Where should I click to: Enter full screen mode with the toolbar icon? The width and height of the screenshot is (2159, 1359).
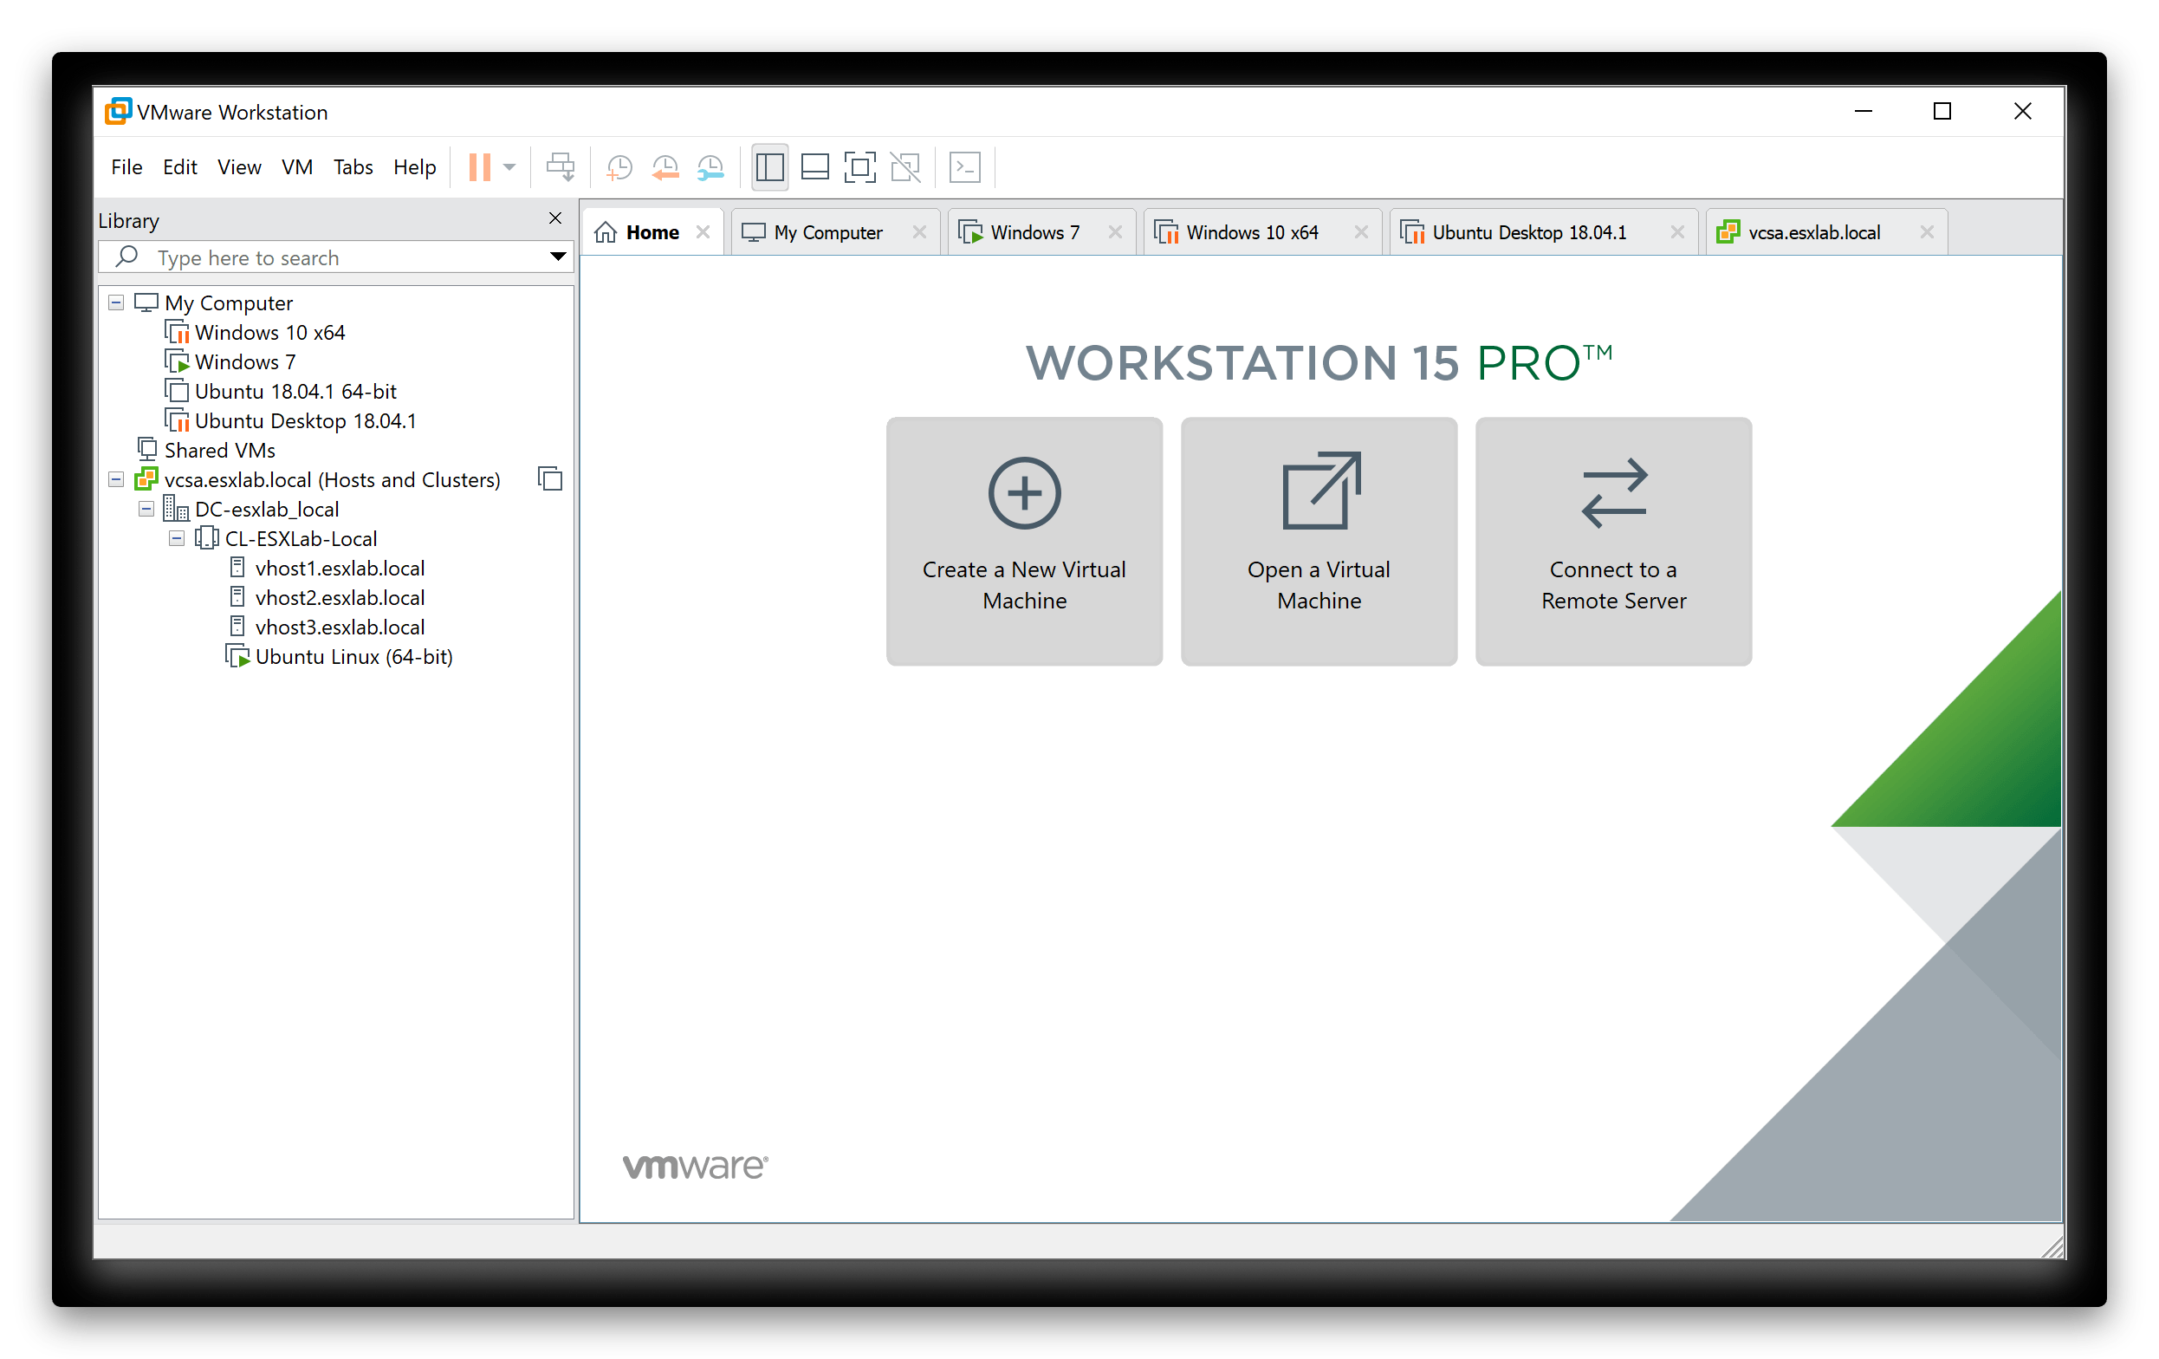click(x=859, y=167)
